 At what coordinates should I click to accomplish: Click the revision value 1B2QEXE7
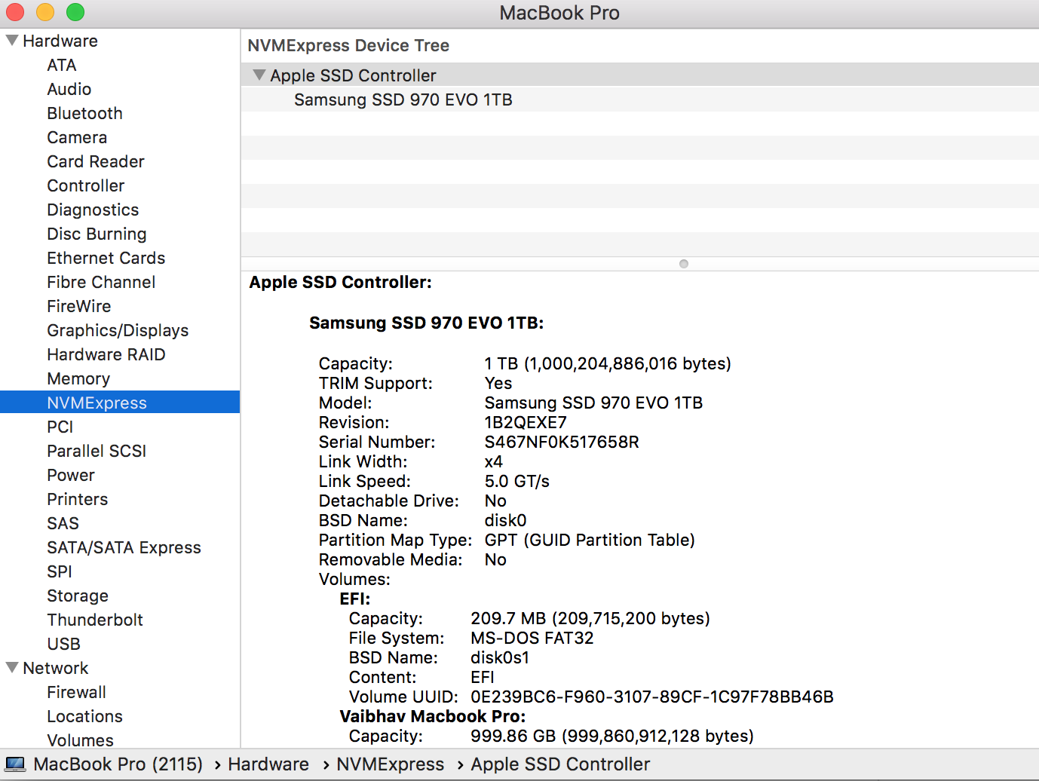pos(526,422)
